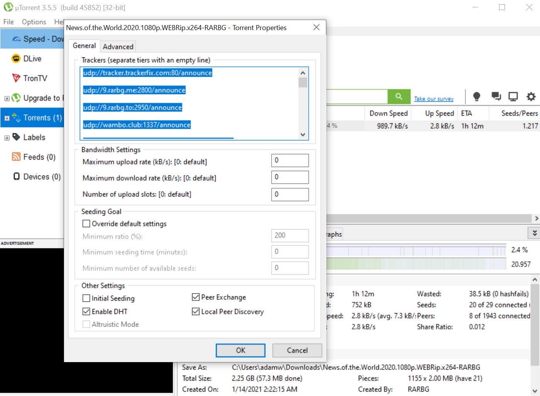Click the Save As path text
Screen dimensions: 540x396
(356, 367)
